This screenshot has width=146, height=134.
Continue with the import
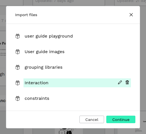[x=121, y=120]
